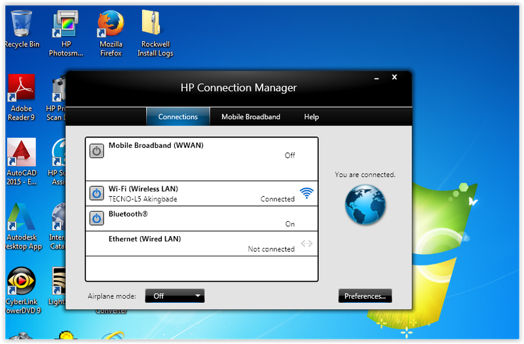Image resolution: width=524 pixels, height=344 pixels.
Task: Click the Bluetooth On status text
Action: (290, 224)
